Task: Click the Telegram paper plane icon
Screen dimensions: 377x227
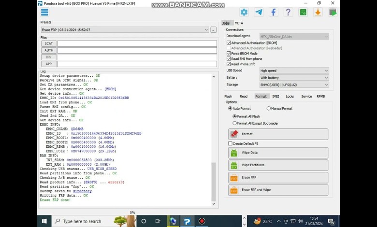Action: pos(259,12)
